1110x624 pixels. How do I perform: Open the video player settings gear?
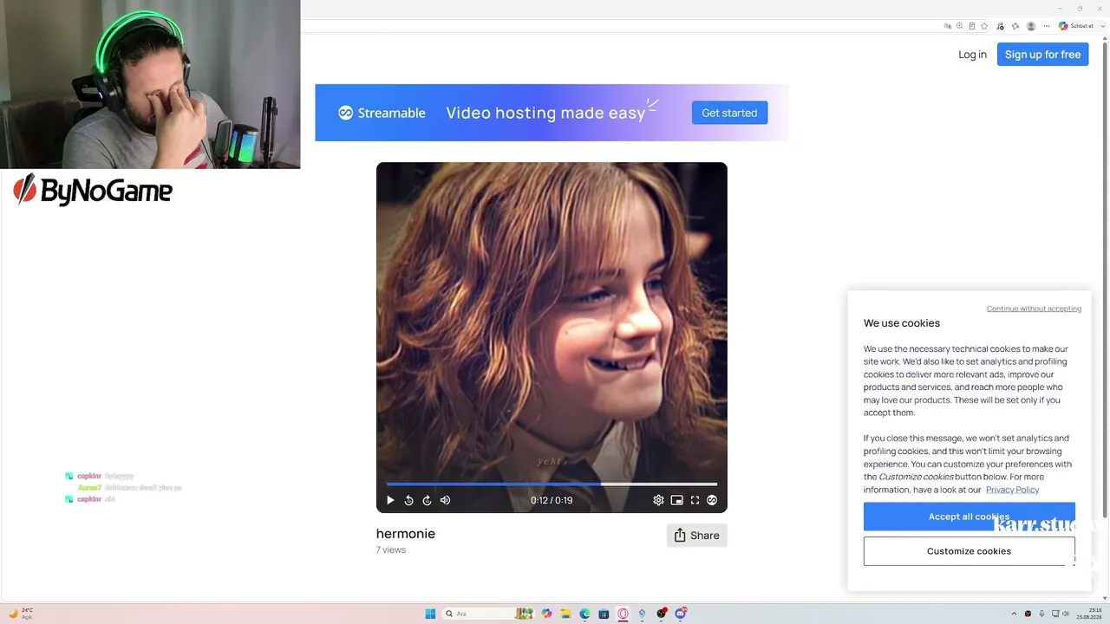[658, 500]
